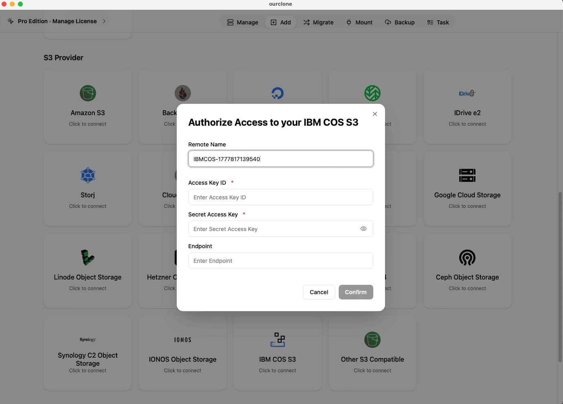This screenshot has width=563, height=404.
Task: Click 'Click to connect' under IDrive e2
Action: click(467, 124)
